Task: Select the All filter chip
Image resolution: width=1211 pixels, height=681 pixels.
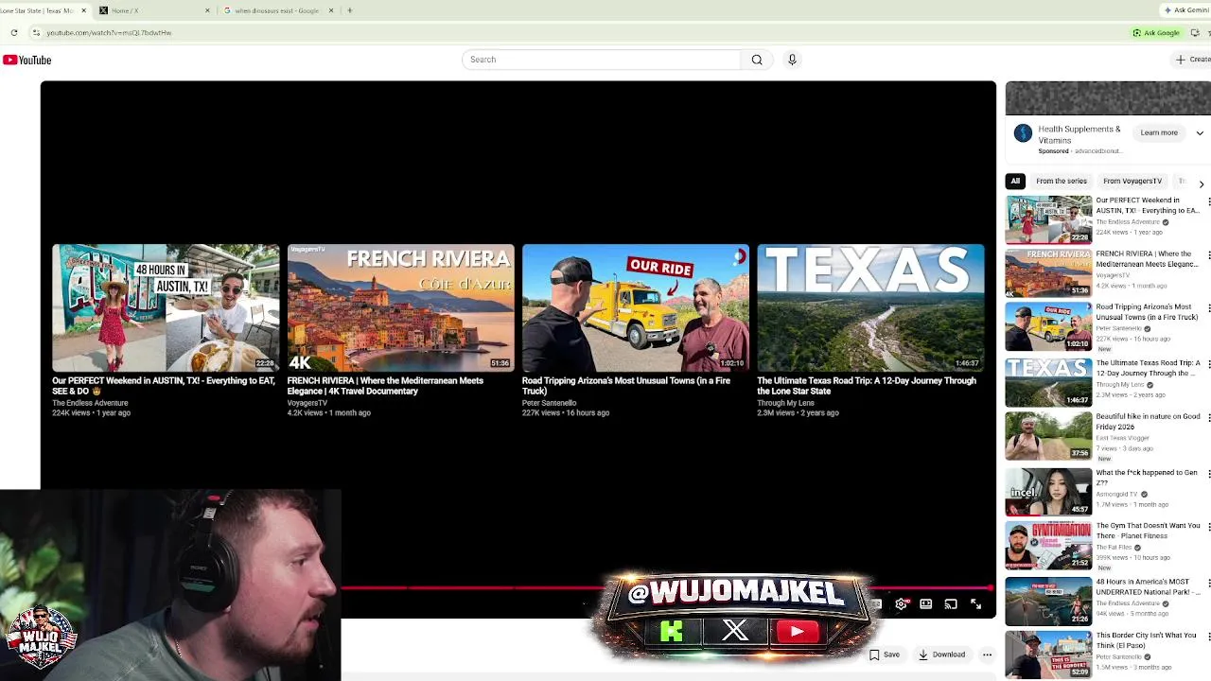Action: (x=1015, y=181)
